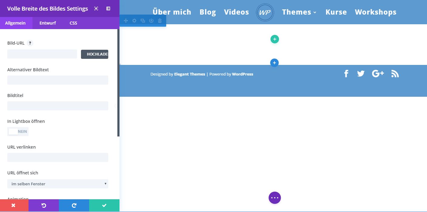Viewport: 427px width, 212px height.
Task: Click the green plus to add module
Action: (x=274, y=39)
